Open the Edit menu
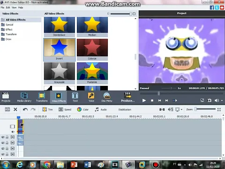 point(8,8)
